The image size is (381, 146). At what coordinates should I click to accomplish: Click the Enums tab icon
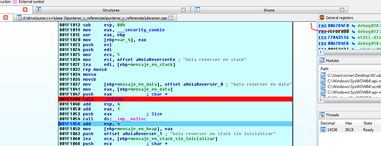tap(197, 10)
